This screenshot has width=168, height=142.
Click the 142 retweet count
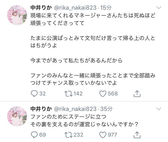tap(78, 93)
